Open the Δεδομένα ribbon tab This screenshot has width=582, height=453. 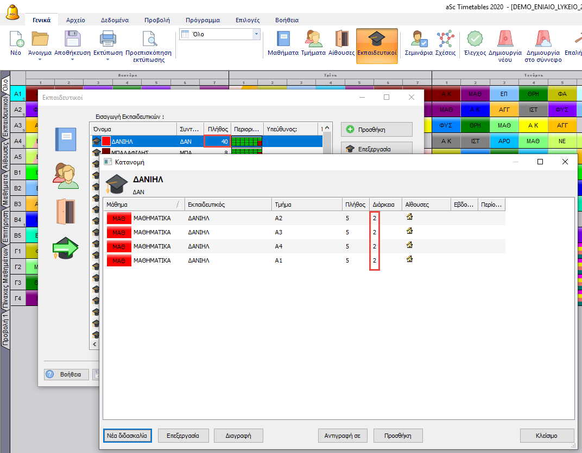tap(115, 20)
